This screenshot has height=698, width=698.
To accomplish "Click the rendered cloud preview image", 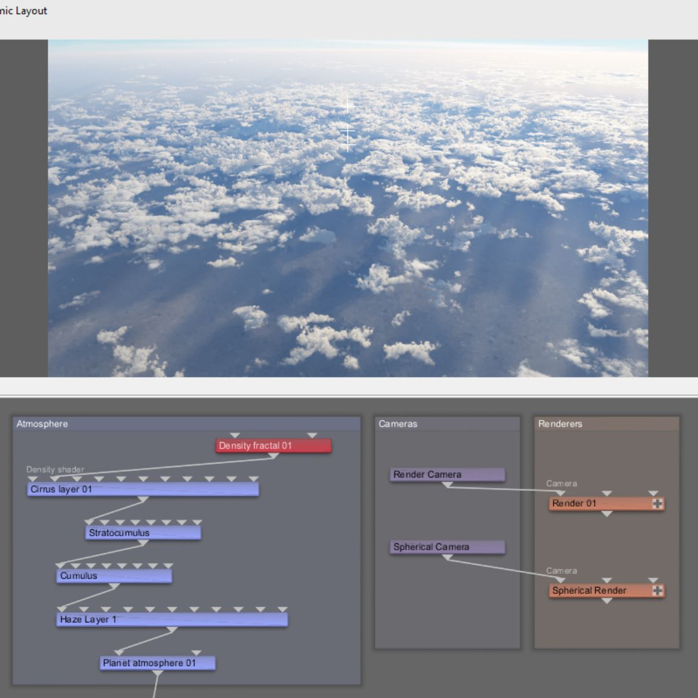I will click(348, 208).
